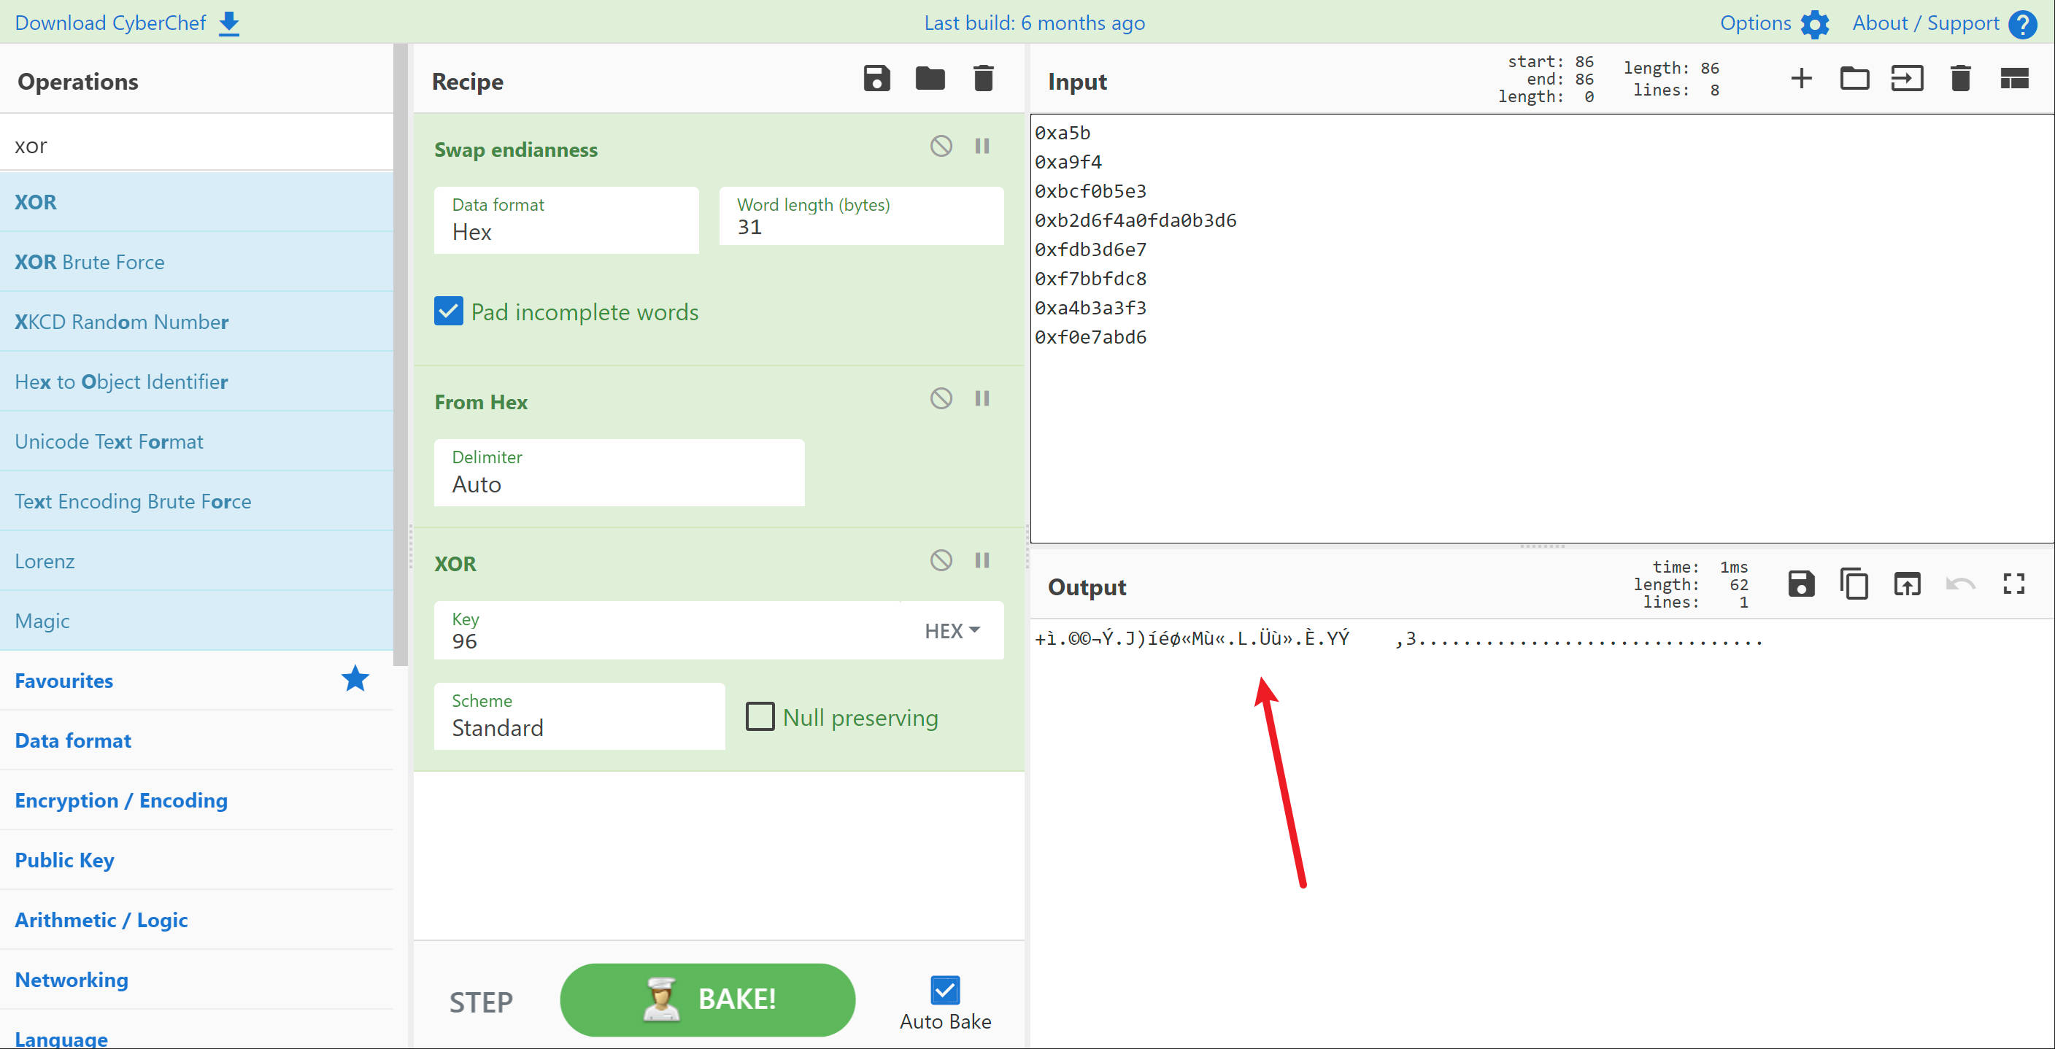Load a saved recipe folder icon

(x=930, y=78)
